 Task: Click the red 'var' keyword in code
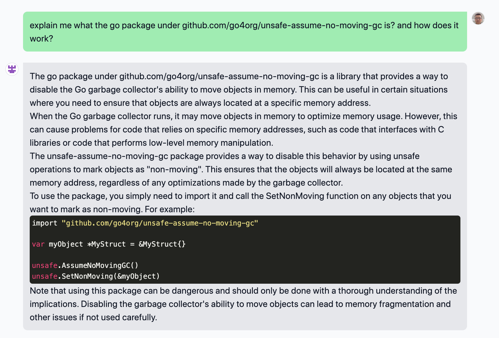point(38,244)
